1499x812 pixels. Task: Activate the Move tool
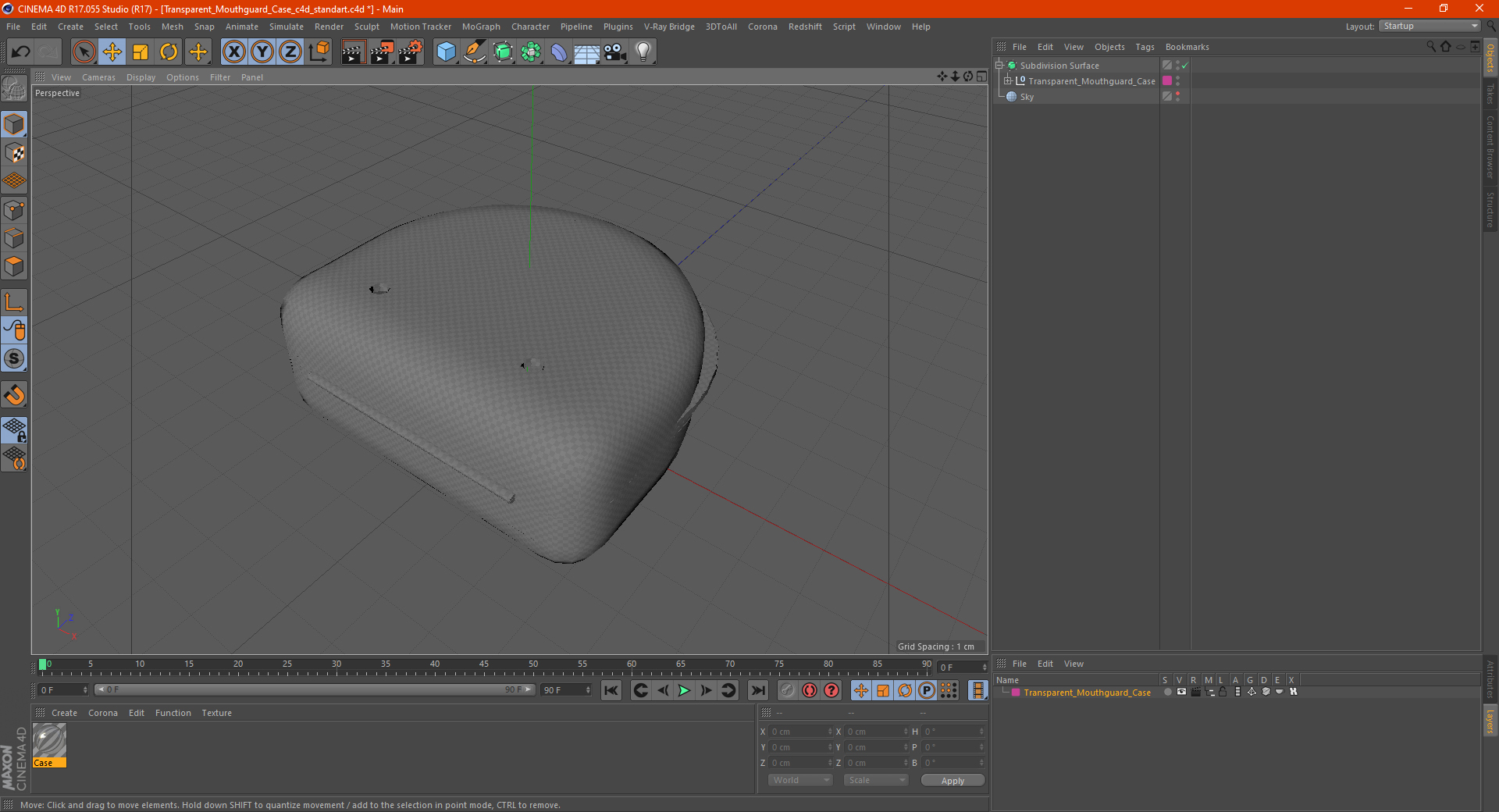[x=112, y=52]
